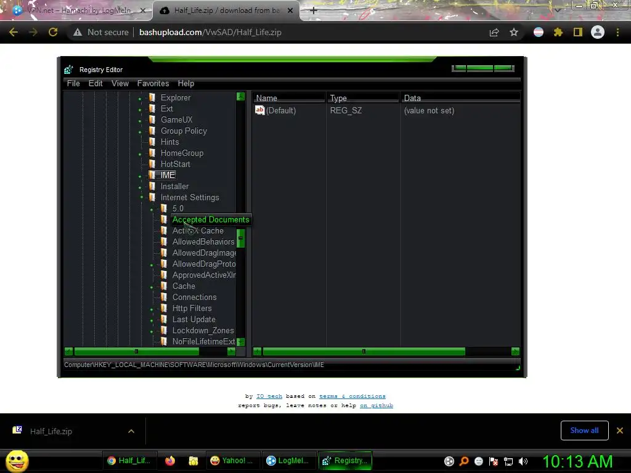This screenshot has height=473, width=631.
Task: Open the extensions puzzle icon
Action: (558, 32)
